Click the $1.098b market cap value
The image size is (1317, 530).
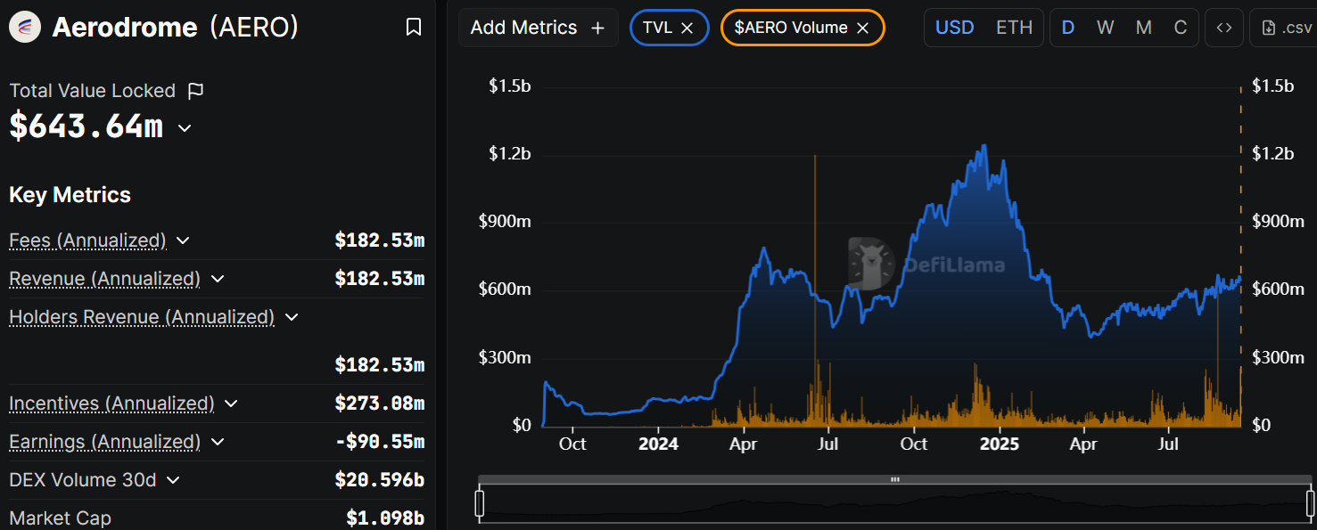(x=385, y=518)
